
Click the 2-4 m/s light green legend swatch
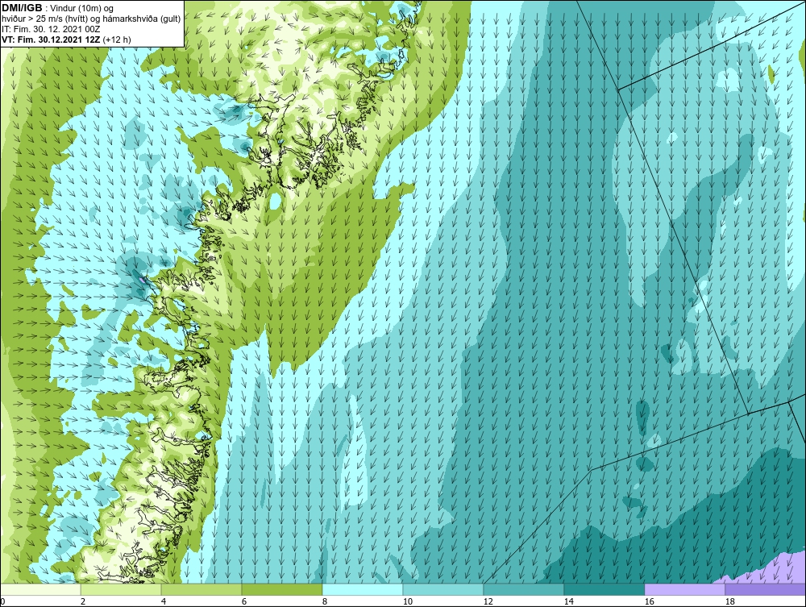(x=121, y=589)
